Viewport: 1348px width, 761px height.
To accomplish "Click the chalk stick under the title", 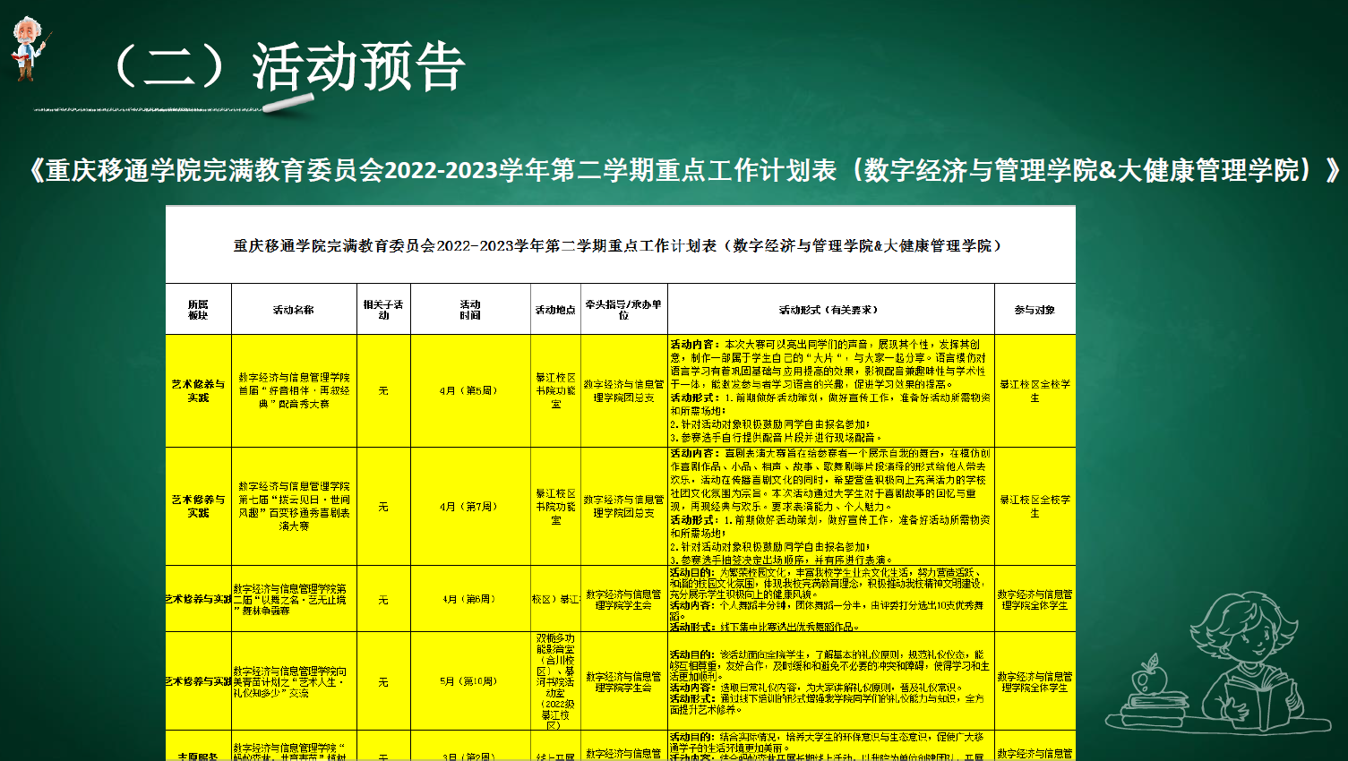I will pyautogui.click(x=287, y=106).
